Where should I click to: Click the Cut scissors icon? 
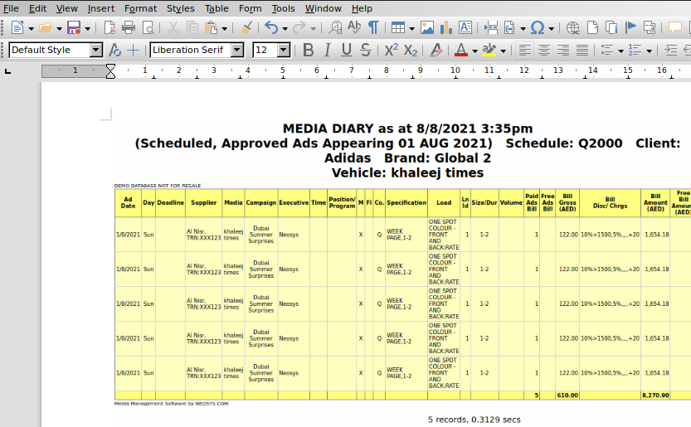point(173,27)
